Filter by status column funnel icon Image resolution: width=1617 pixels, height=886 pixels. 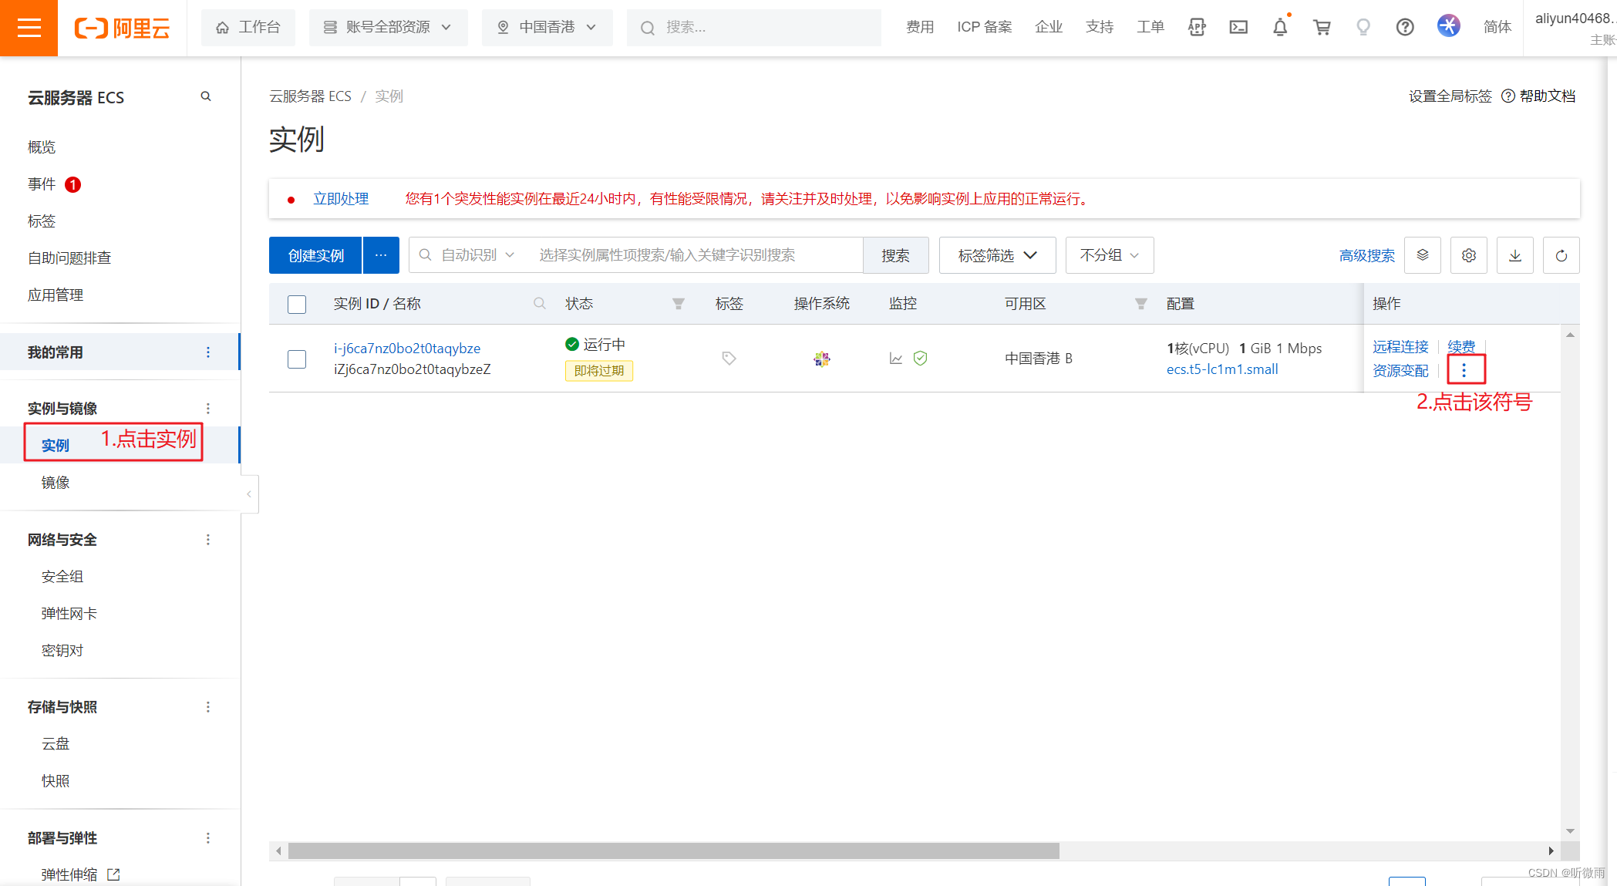pos(679,304)
